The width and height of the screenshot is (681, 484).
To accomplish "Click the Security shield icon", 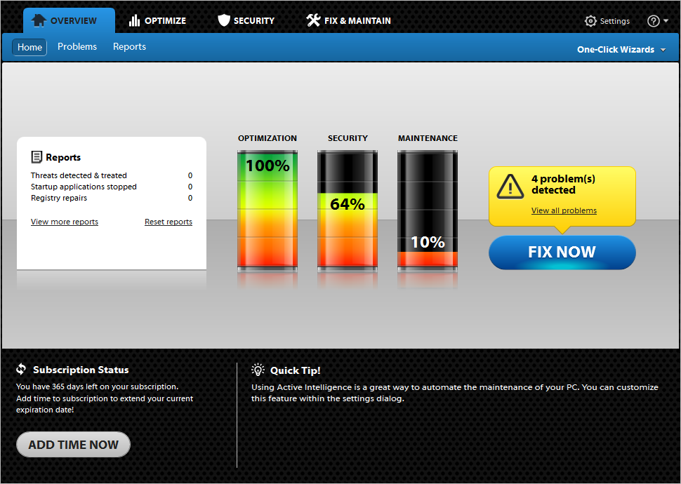I will tap(224, 20).
